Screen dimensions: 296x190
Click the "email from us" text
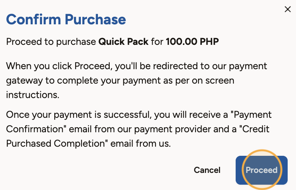(x=141, y=144)
